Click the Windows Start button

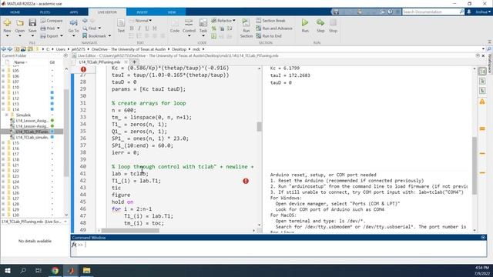pyautogui.click(x=8, y=270)
